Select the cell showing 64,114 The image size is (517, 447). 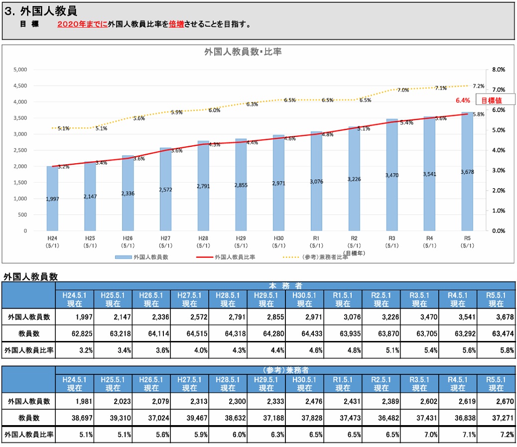click(151, 334)
